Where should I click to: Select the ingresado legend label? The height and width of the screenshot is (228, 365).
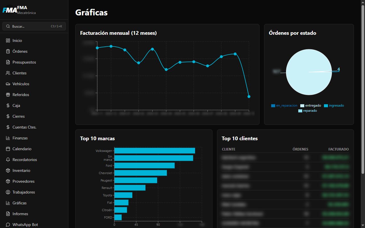(x=336, y=105)
